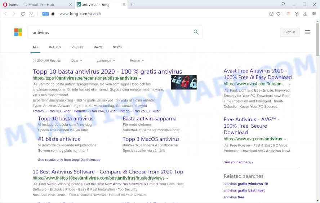Switch to IMAGES results
Viewport: 320px width, 203px height.
click(x=55, y=47)
